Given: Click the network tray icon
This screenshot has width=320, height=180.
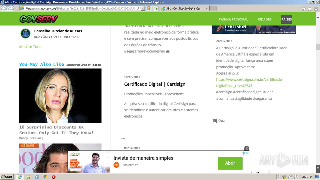Looking at the screenshot, I should 284,177.
